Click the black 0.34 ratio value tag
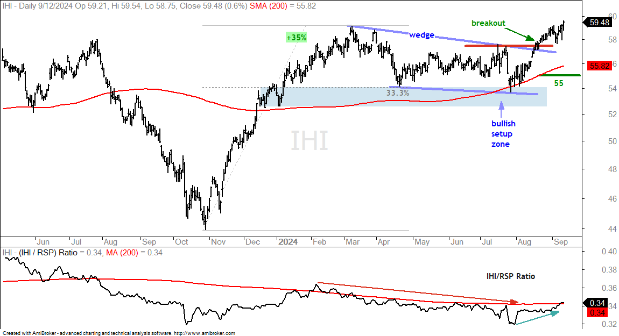The image size is (619, 336). point(597,303)
